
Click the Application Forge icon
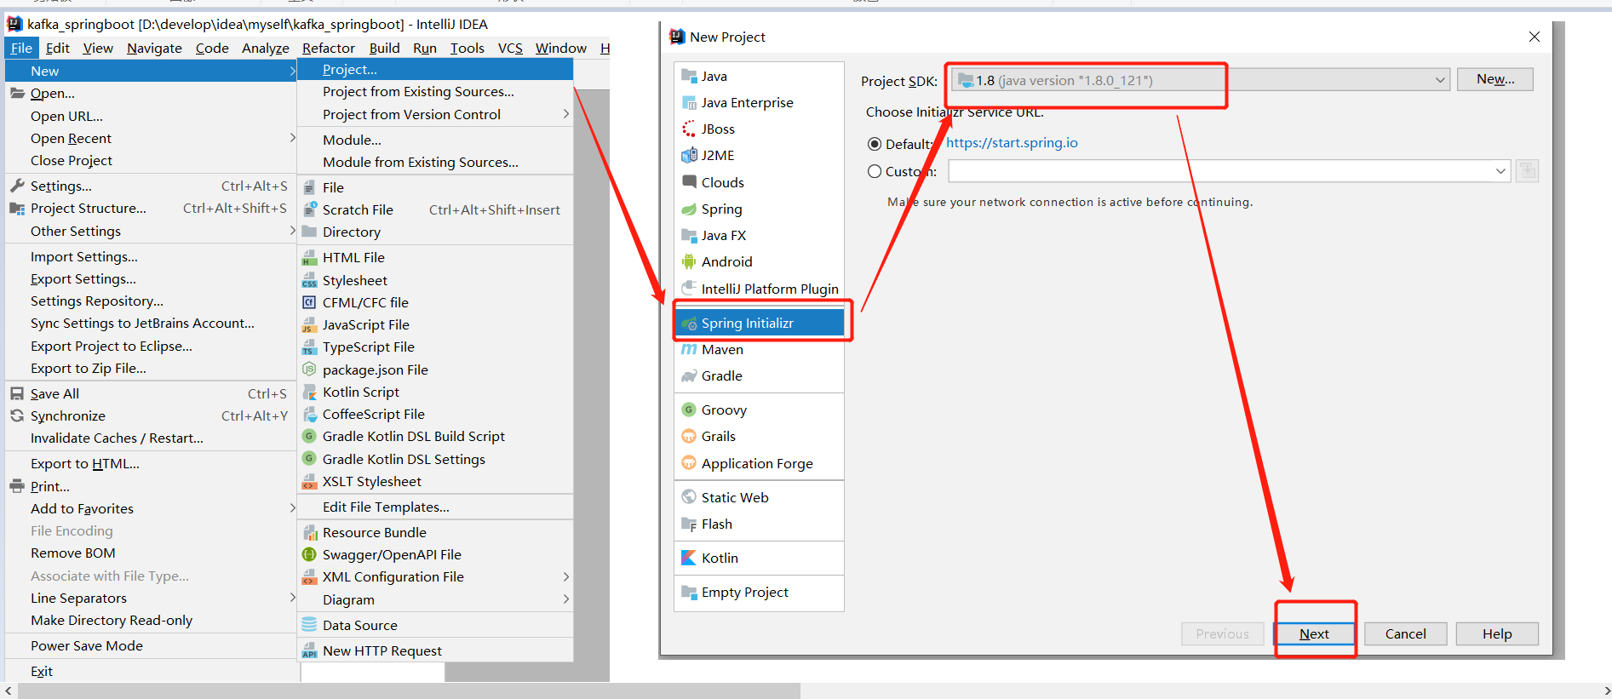coord(689,463)
